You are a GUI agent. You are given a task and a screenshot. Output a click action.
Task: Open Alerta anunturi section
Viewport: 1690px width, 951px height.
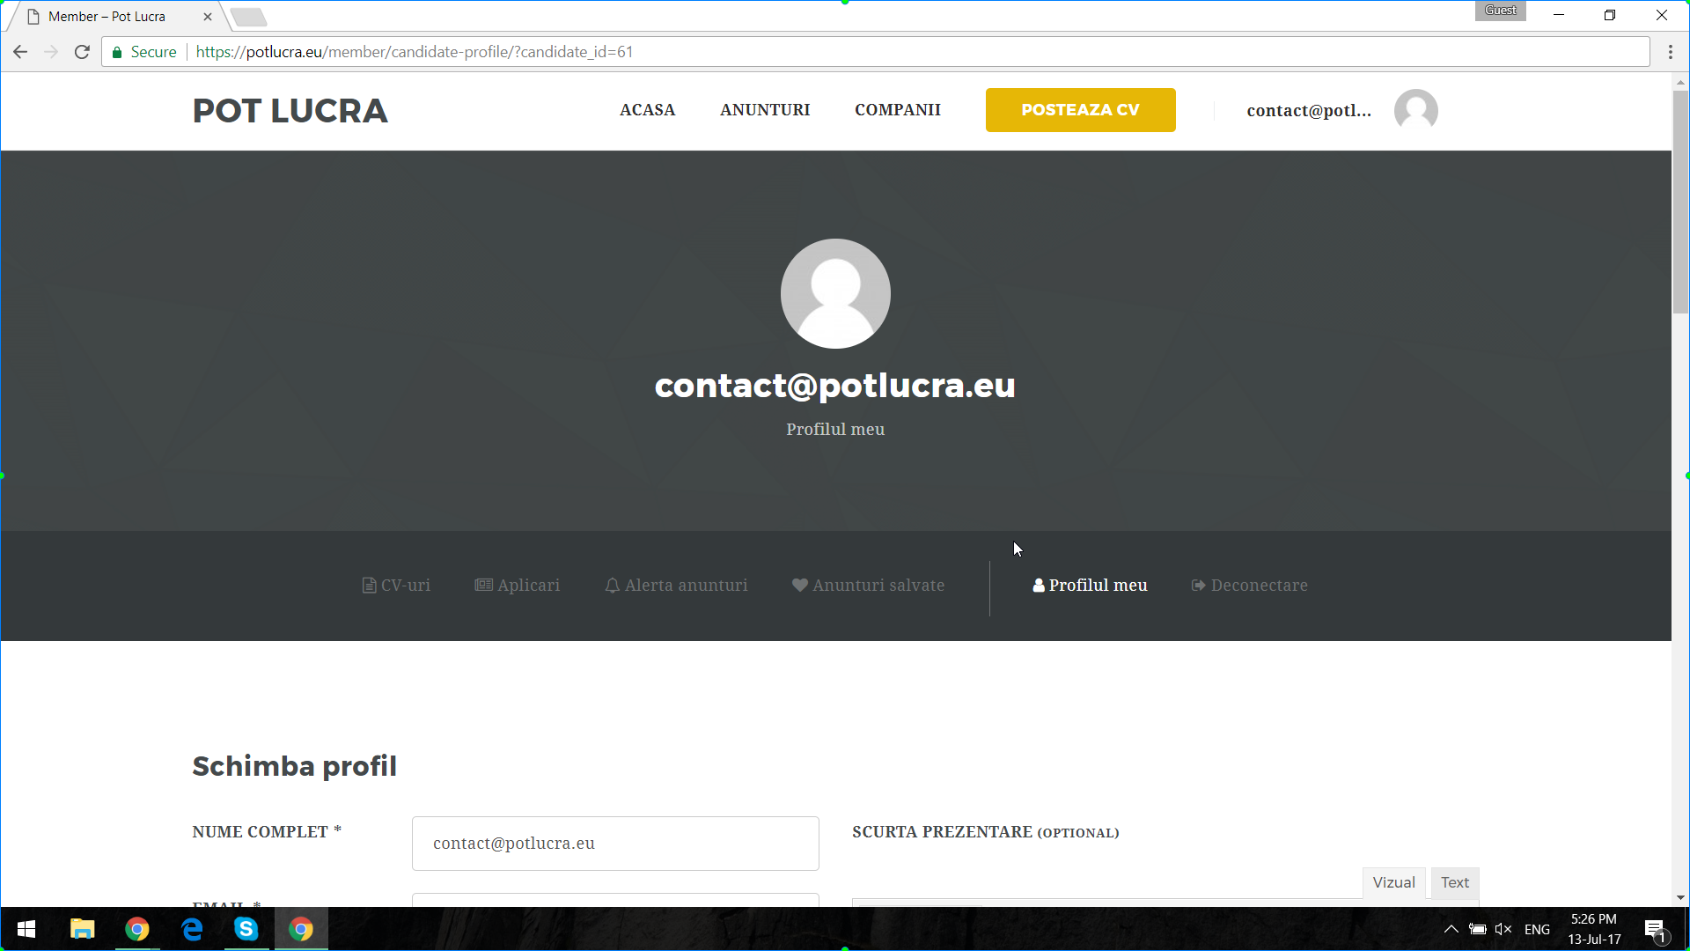coord(676,586)
